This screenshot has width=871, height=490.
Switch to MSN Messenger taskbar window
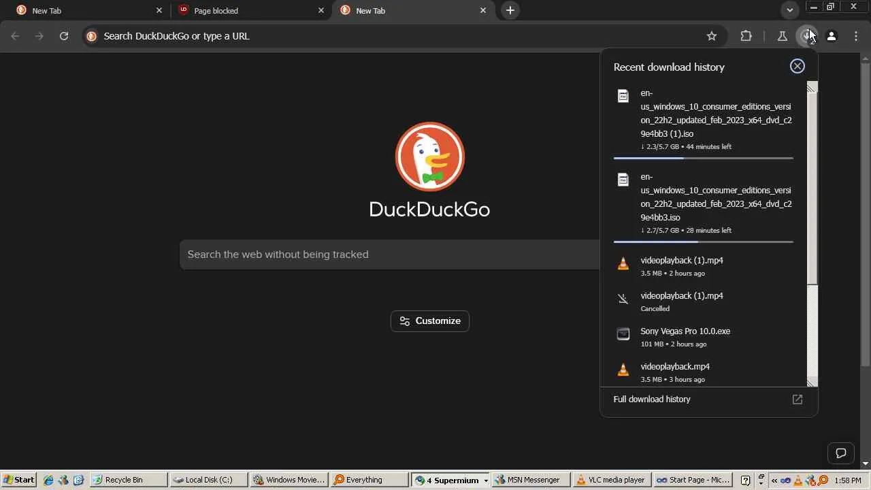[531, 480]
